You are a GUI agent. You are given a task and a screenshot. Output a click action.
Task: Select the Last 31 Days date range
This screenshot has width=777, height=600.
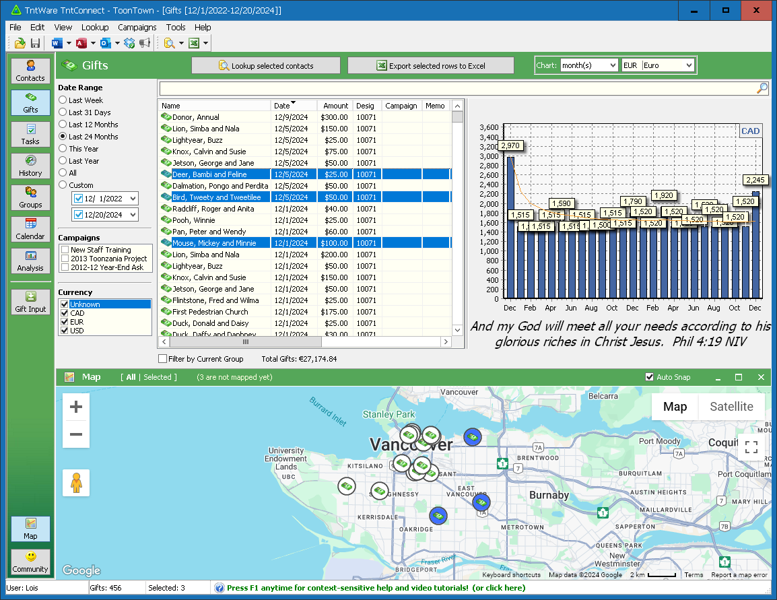point(63,112)
